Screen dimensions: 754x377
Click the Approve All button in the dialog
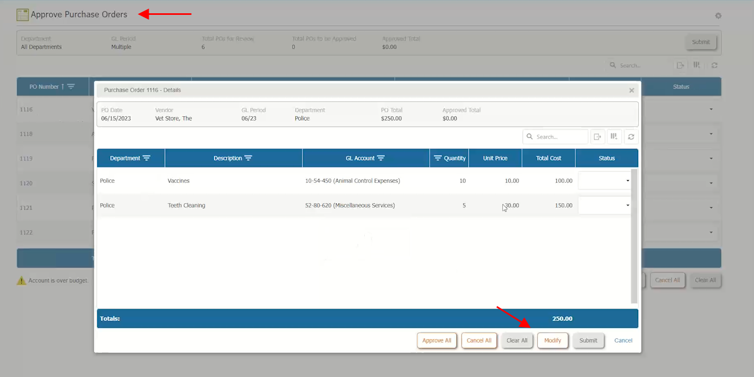coord(436,340)
